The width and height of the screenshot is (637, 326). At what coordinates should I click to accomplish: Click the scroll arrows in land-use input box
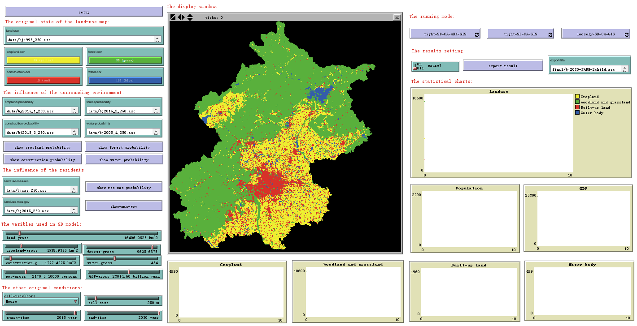click(157, 39)
